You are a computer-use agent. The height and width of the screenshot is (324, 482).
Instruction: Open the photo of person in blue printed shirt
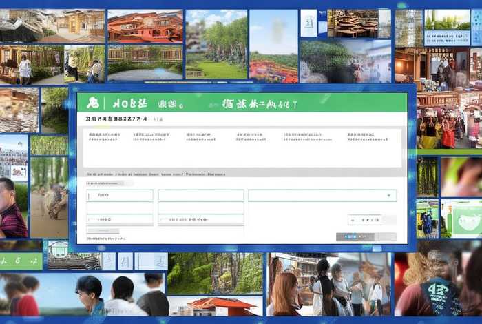[x=439, y=279]
